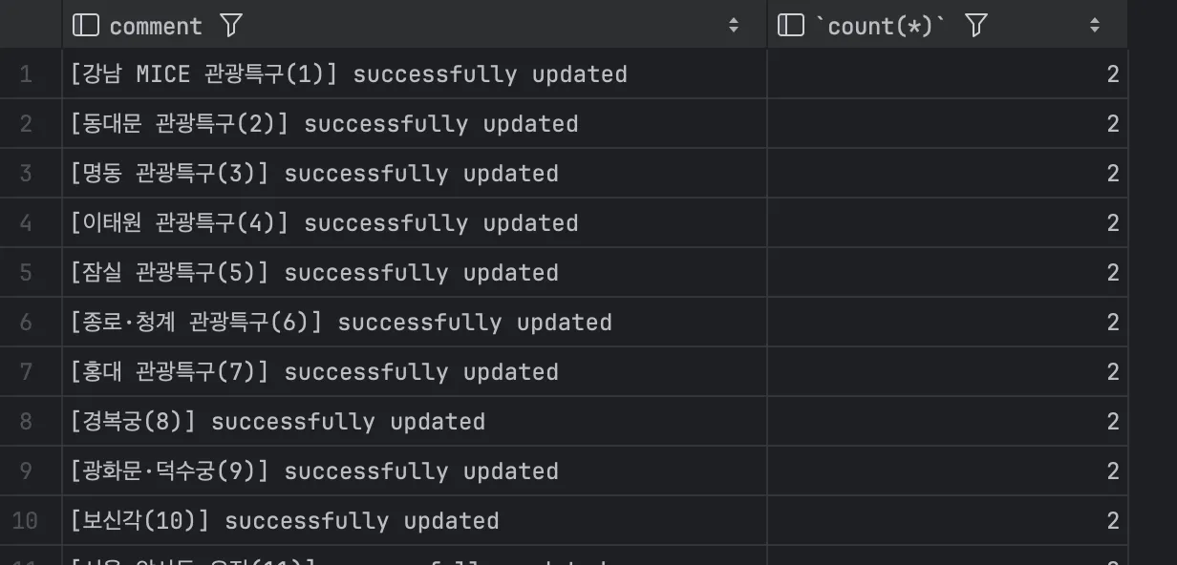This screenshot has height=565, width=1177.
Task: Click the count(*) column table icon
Action: [x=790, y=26]
